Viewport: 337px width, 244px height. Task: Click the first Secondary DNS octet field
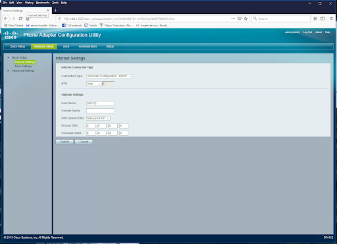tap(91, 133)
